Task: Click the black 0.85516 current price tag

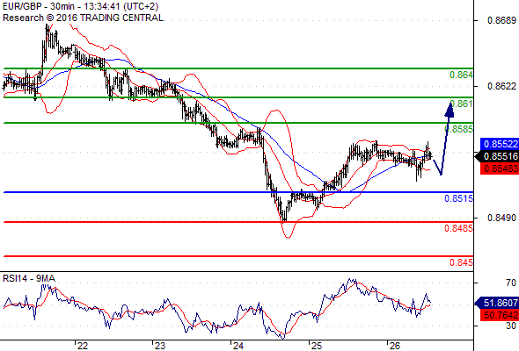Action: click(x=497, y=156)
